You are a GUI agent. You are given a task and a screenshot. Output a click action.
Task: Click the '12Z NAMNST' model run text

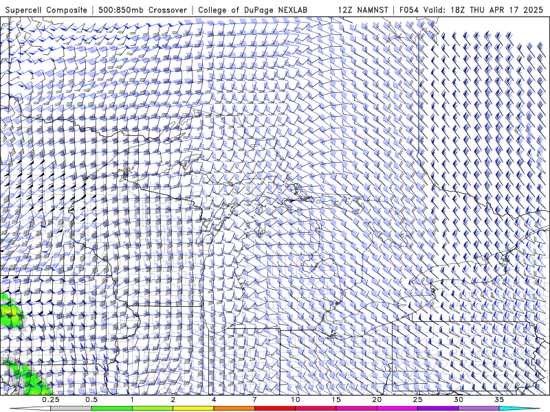(363, 10)
